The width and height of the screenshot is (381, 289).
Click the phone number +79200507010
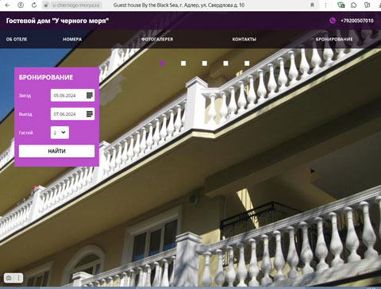point(357,21)
